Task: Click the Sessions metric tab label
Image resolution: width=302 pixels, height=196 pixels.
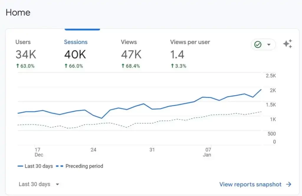Action: pyautogui.click(x=76, y=42)
